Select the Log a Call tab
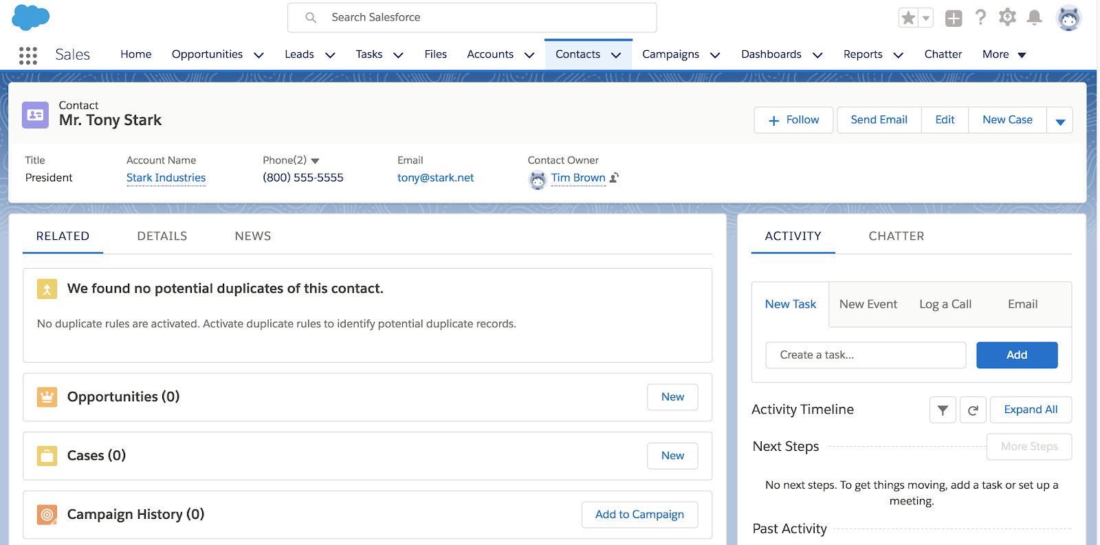 945,304
